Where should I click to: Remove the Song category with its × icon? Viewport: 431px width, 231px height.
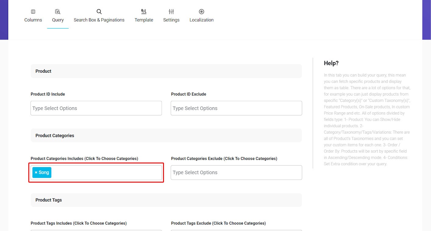(36, 173)
